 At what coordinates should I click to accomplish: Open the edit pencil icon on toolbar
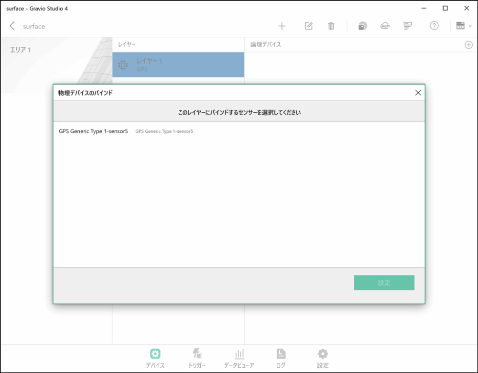pos(308,26)
